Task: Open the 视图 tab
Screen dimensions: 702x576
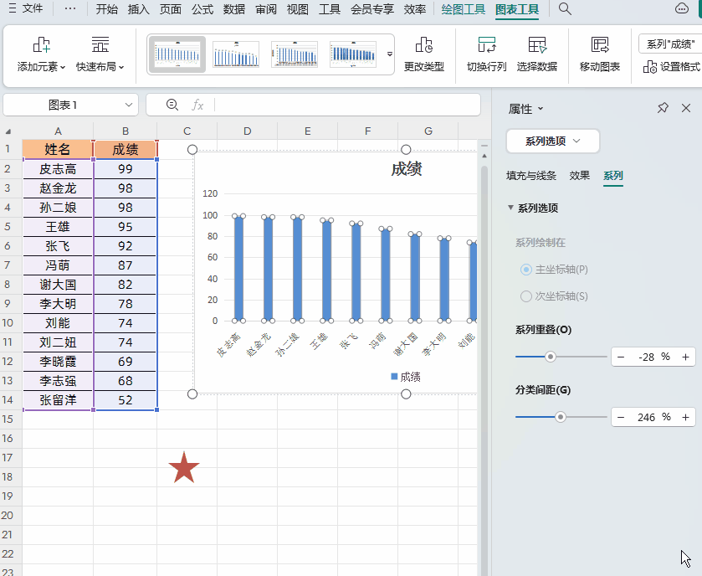Action: click(x=298, y=9)
